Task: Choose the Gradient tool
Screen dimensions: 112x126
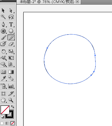Action: [11, 72]
